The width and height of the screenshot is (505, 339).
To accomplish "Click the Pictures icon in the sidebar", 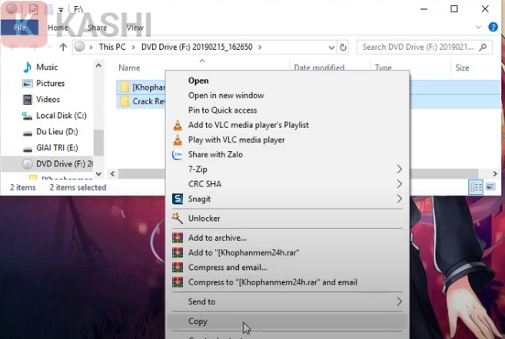I will point(28,84).
